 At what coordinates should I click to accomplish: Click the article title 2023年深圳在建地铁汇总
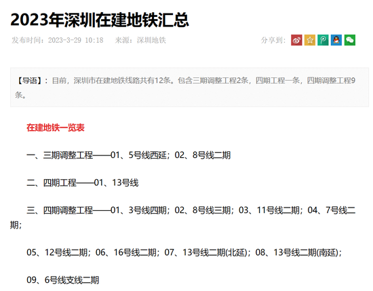point(100,20)
